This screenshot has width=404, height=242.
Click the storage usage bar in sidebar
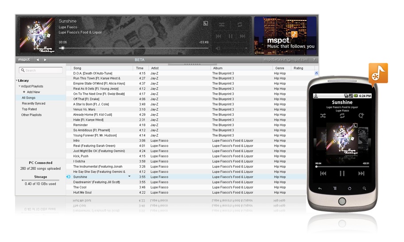40,180
